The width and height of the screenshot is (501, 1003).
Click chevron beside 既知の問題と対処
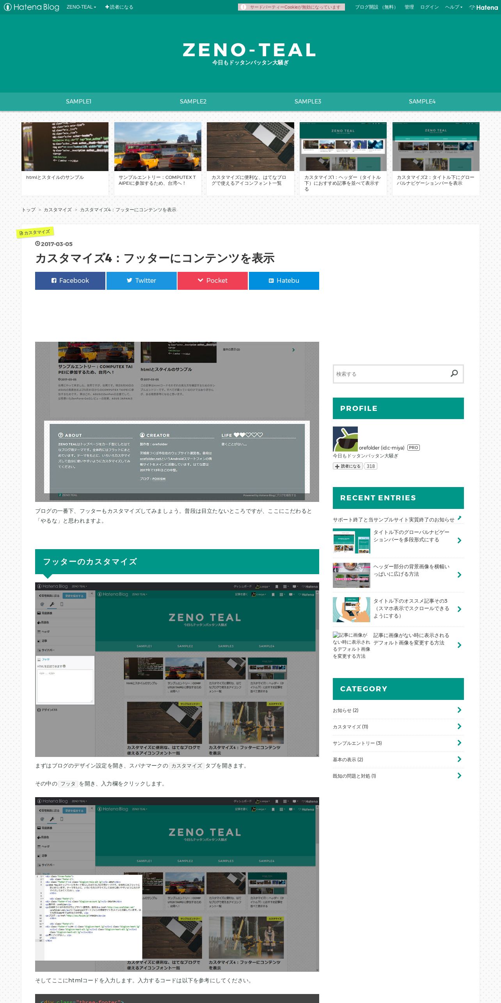point(459,776)
